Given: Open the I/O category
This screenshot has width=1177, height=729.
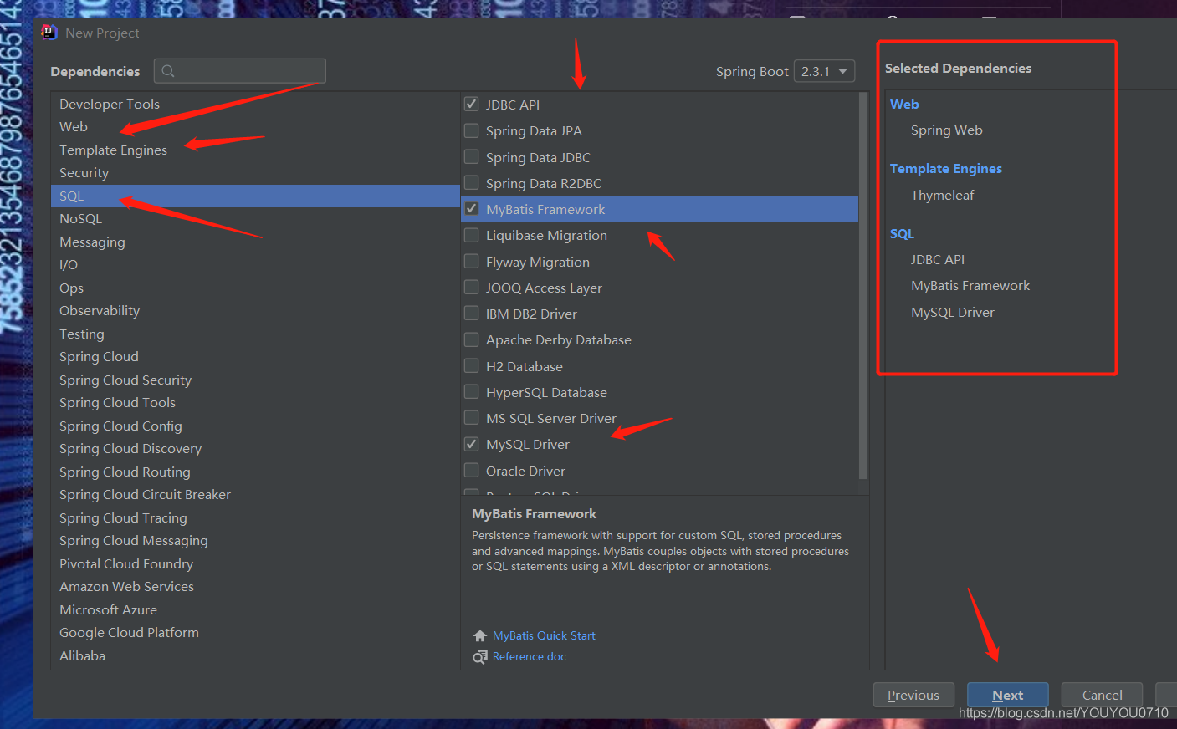Looking at the screenshot, I should pos(255,265).
